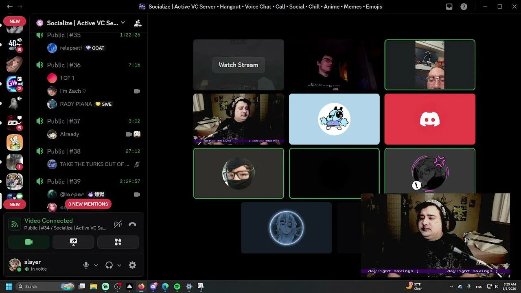Select user I'm Zach

tap(94, 91)
